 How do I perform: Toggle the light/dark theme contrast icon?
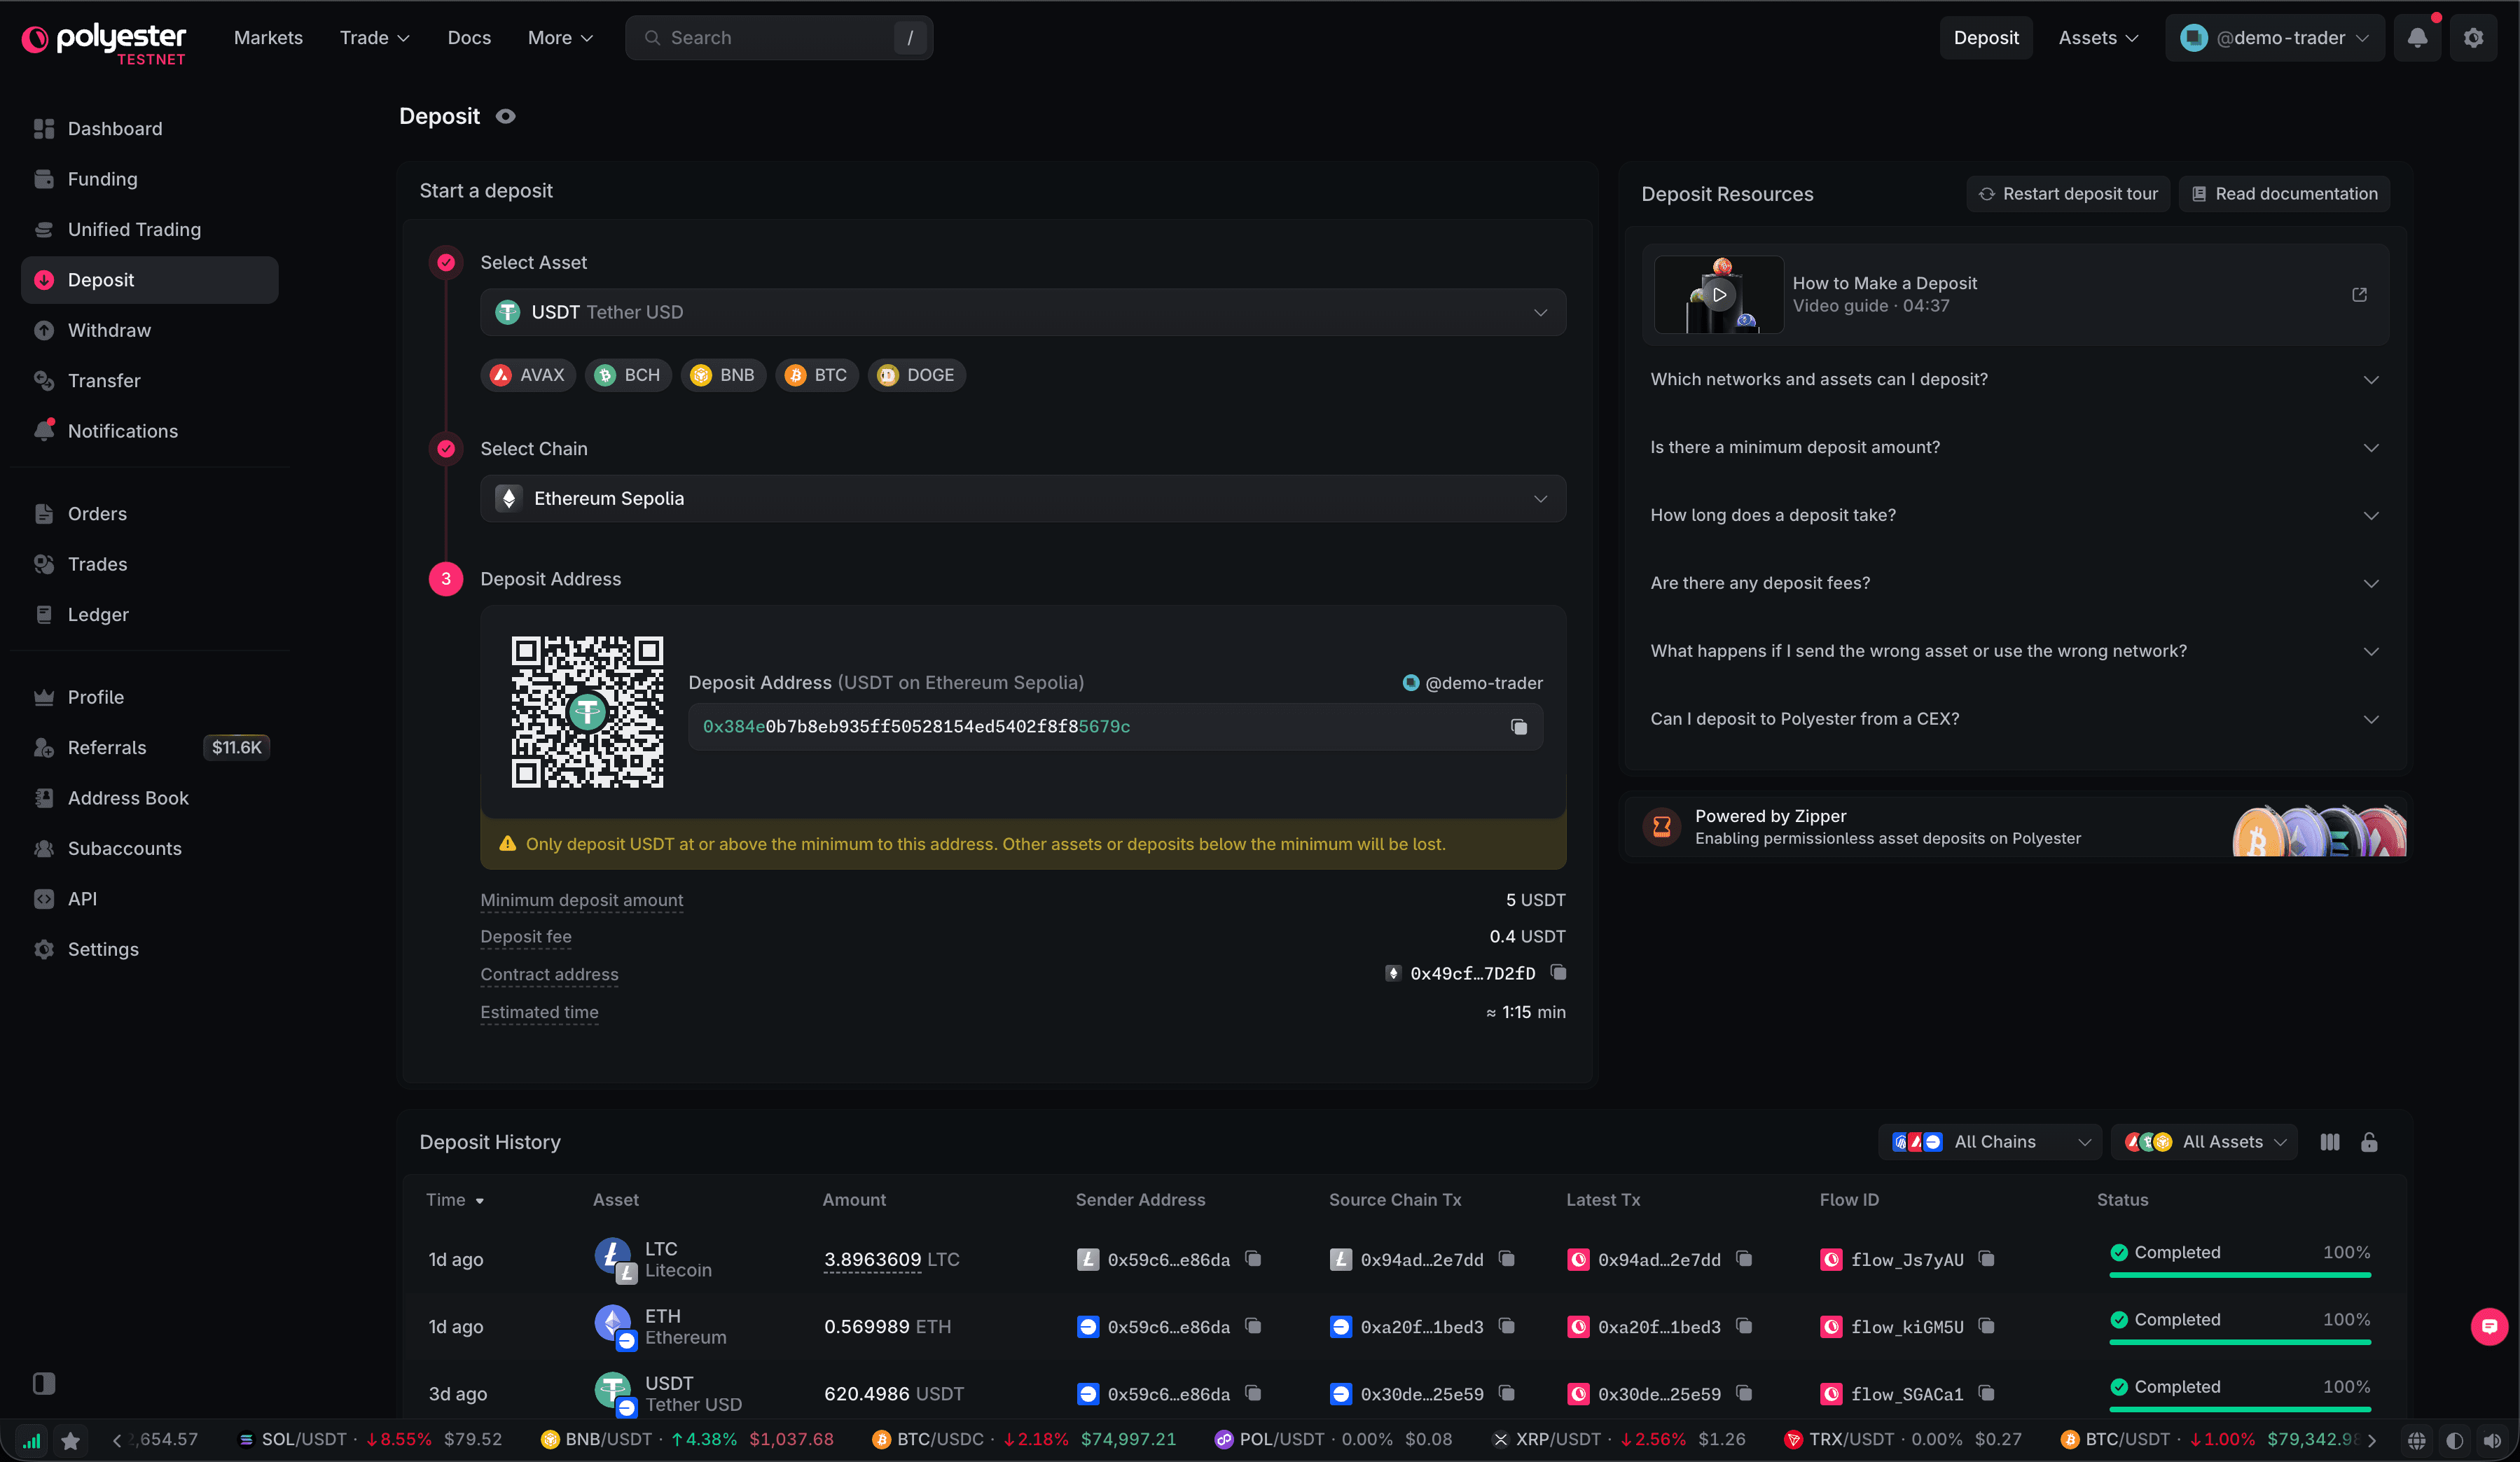click(2454, 1440)
